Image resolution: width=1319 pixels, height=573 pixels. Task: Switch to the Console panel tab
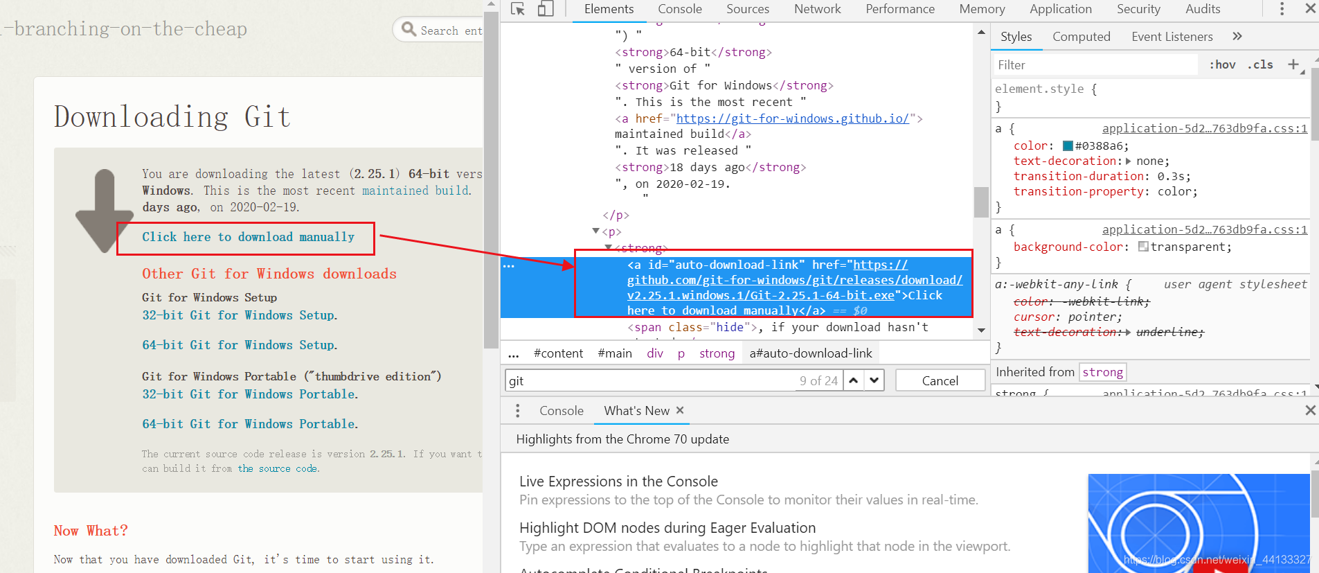680,9
